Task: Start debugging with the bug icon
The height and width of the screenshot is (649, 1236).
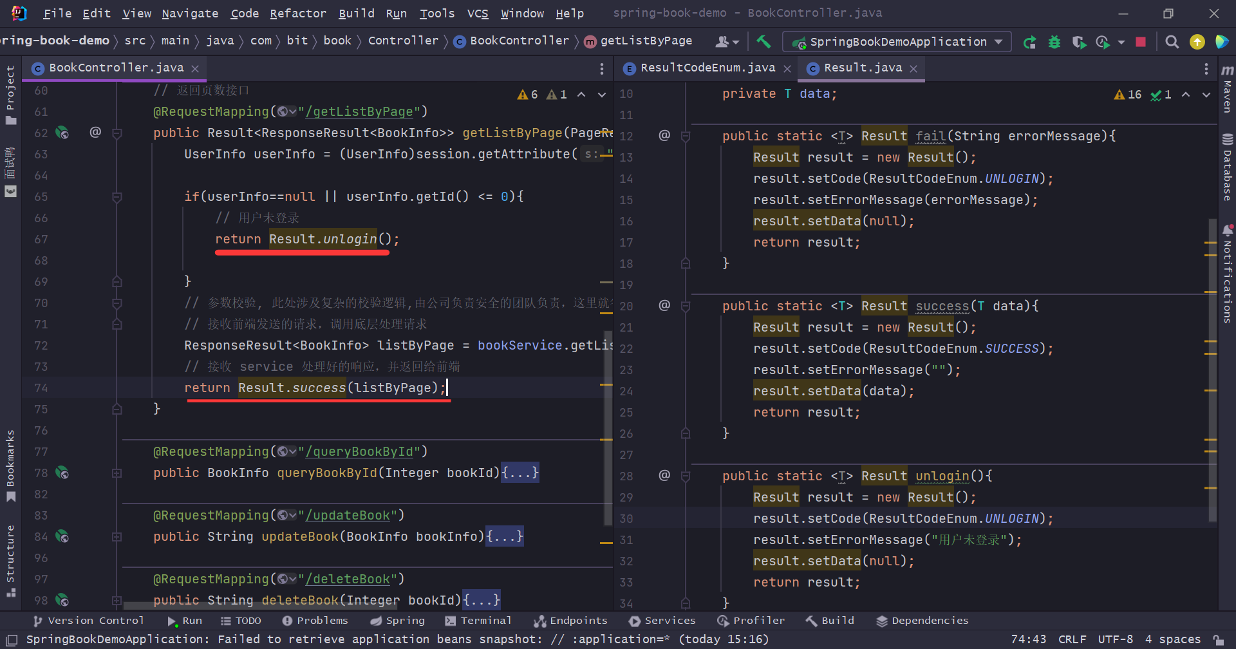Action: click(1054, 42)
